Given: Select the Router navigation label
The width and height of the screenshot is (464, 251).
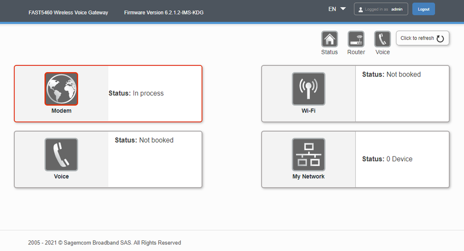Looking at the screenshot, I should click(x=356, y=52).
